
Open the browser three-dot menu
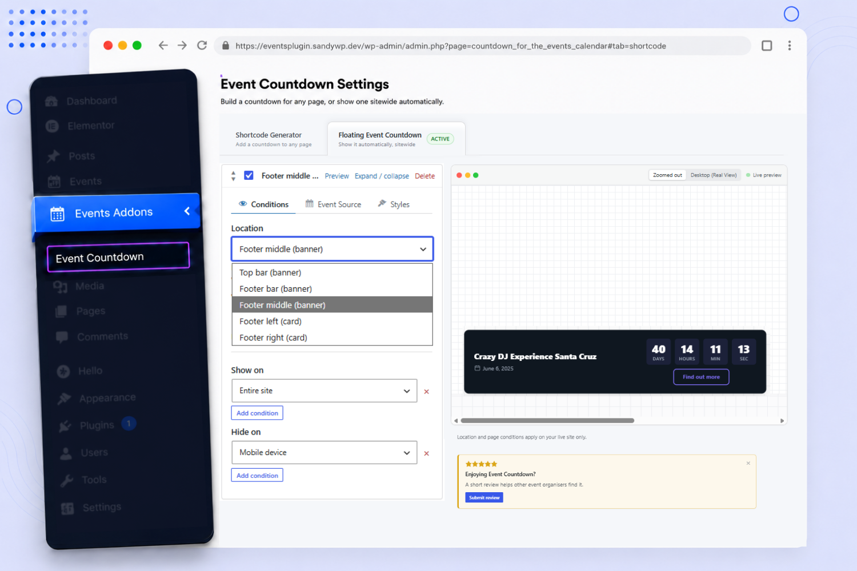(x=790, y=46)
